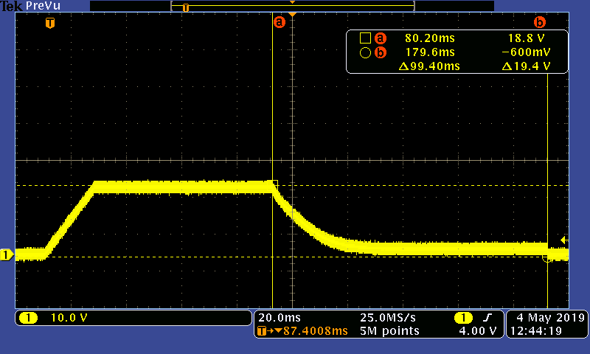Viewport: 590px width, 354px height.
Task: Click the 20.0ms horizontal scale readout
Action: point(274,318)
